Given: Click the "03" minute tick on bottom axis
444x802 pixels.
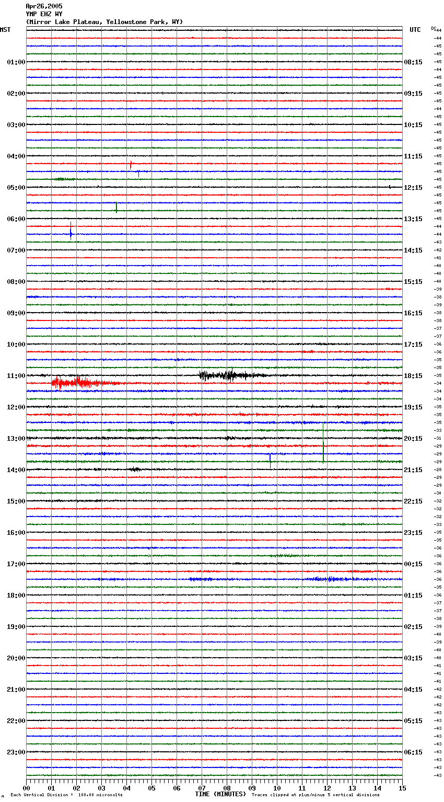Looking at the screenshot, I should 101,788.
